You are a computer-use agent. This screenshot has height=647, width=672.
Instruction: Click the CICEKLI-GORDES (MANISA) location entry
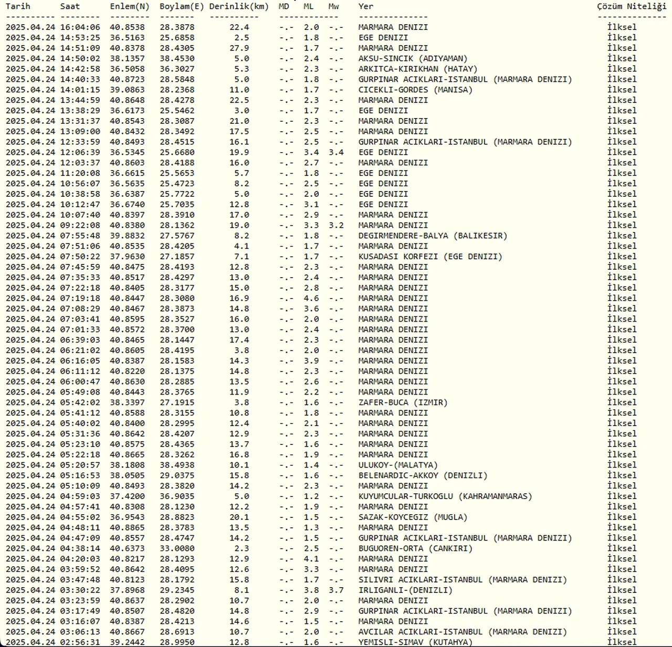[415, 90]
